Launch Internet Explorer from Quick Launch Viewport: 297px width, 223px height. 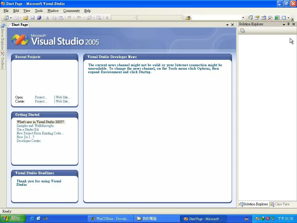[x=32, y=219]
